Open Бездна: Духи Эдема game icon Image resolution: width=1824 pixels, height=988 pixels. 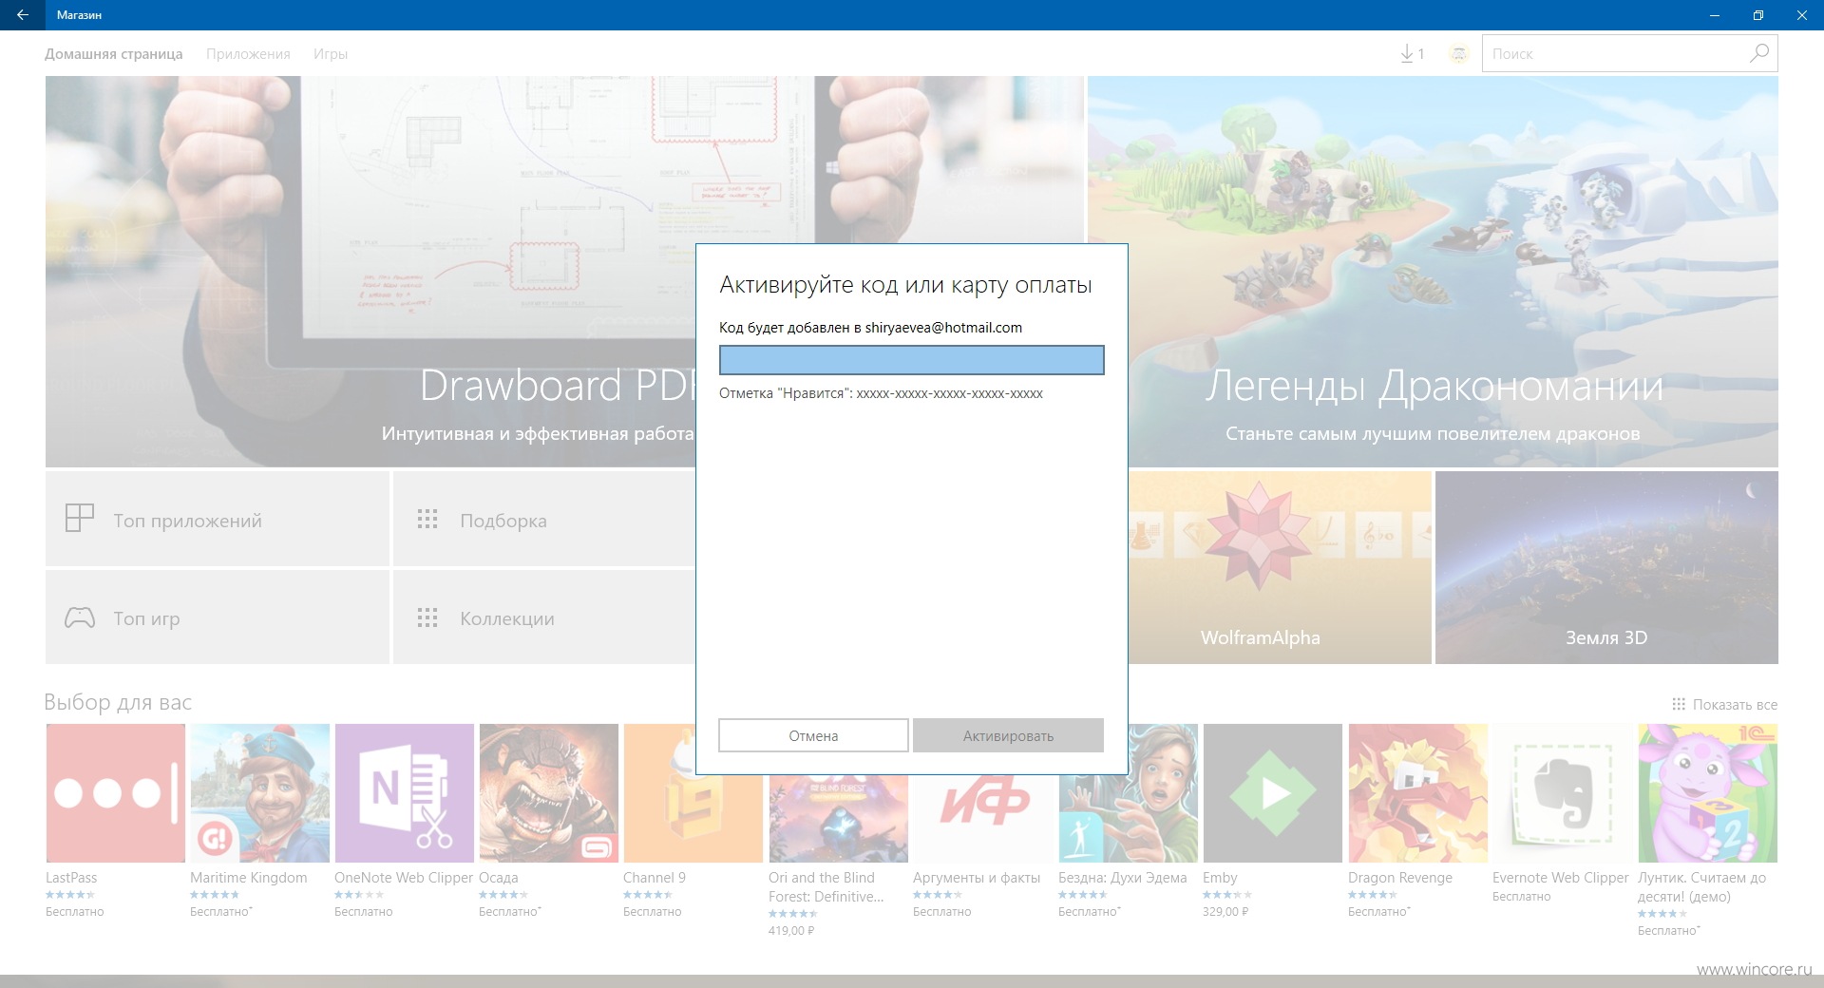pos(1128,793)
